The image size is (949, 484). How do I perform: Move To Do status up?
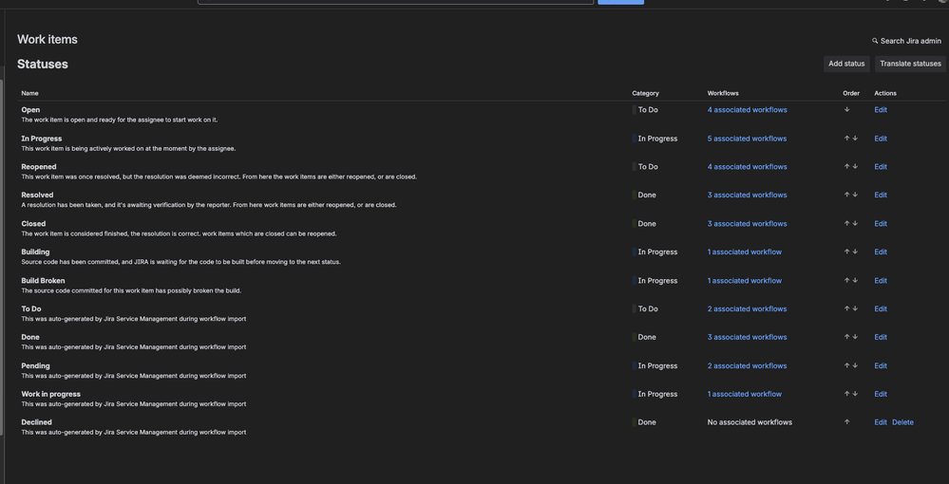[x=846, y=308]
